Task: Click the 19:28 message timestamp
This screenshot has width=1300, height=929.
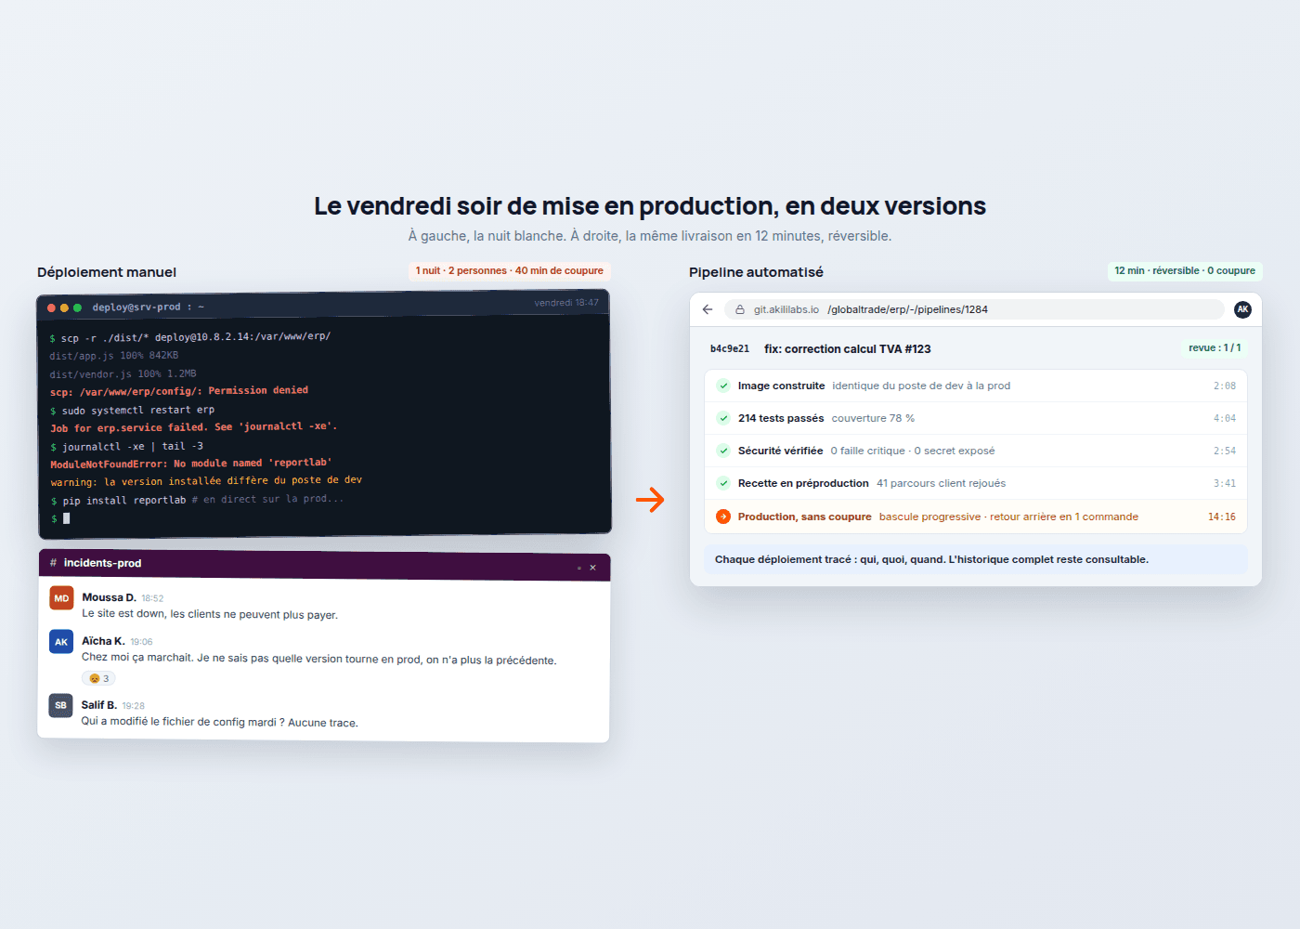Action: [x=133, y=706]
